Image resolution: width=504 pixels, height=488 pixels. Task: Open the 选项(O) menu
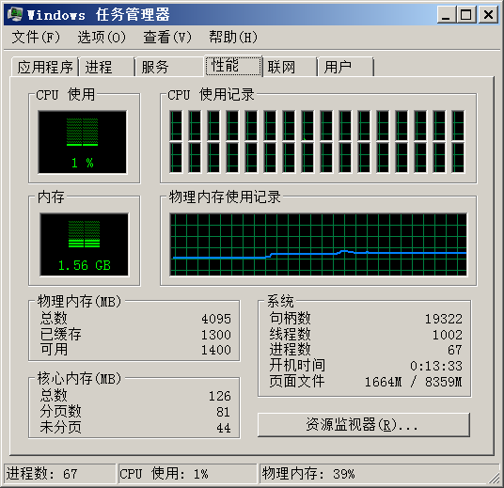(x=102, y=38)
